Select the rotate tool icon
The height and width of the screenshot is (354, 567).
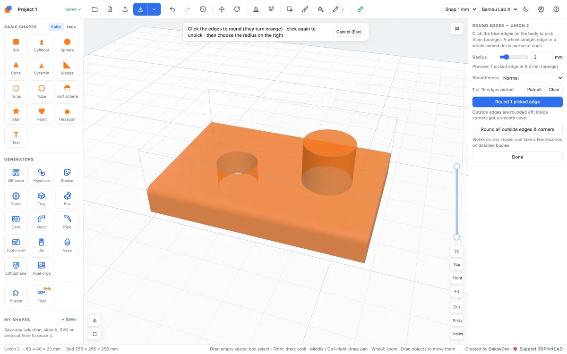point(237,9)
